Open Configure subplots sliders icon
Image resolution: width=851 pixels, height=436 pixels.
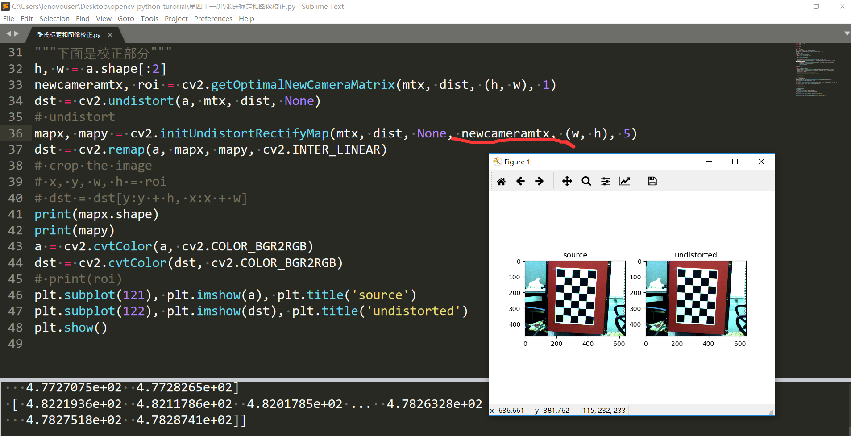click(606, 181)
